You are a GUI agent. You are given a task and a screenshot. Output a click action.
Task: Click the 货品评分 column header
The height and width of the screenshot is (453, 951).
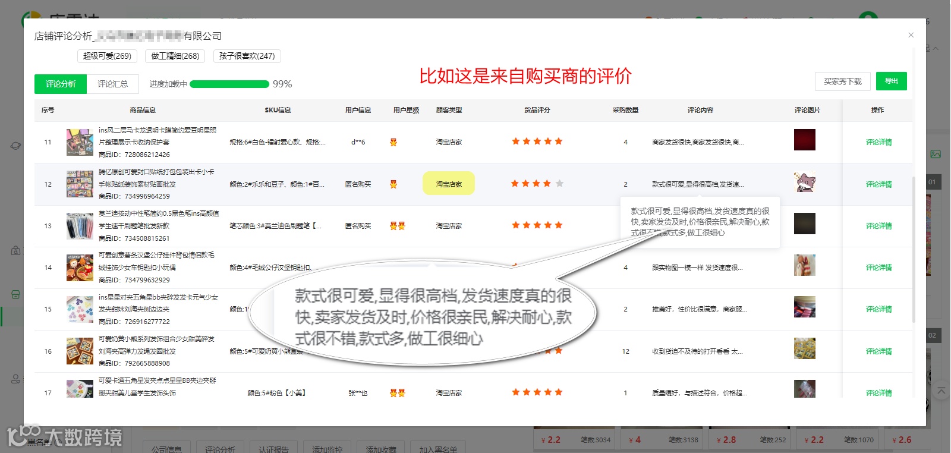click(x=537, y=110)
